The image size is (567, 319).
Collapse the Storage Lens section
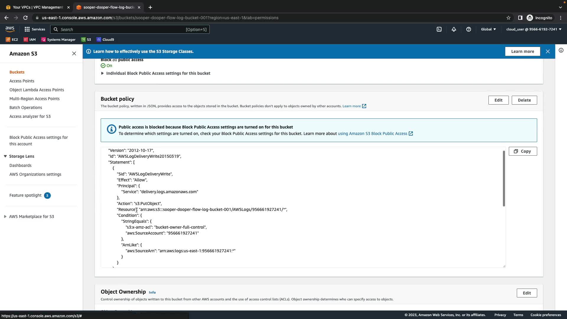tap(5, 156)
